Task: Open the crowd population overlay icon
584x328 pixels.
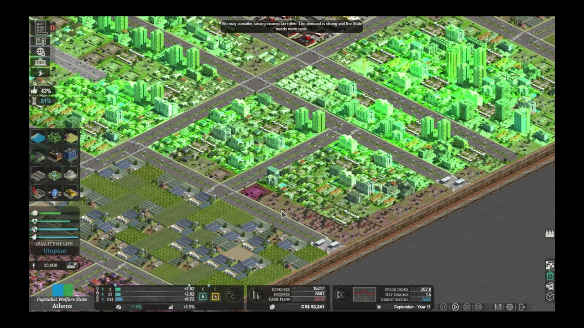Action: 550,234
